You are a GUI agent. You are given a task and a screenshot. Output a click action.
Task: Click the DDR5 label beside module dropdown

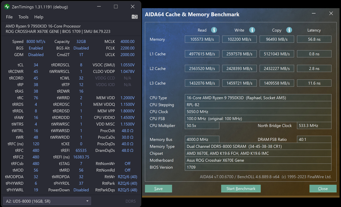pyautogui.click(x=131, y=201)
